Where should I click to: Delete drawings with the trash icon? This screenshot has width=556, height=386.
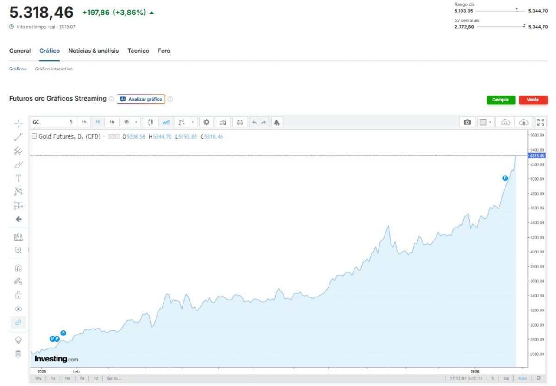point(19,354)
